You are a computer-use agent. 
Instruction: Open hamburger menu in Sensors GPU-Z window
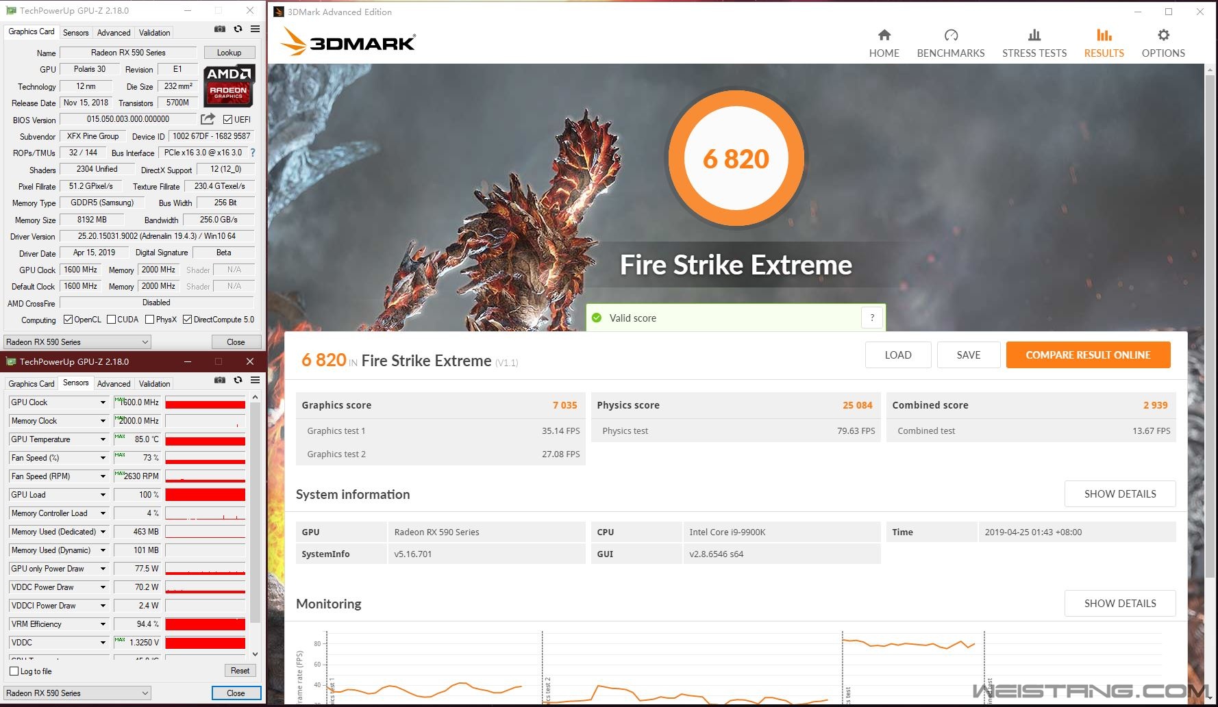tap(255, 380)
